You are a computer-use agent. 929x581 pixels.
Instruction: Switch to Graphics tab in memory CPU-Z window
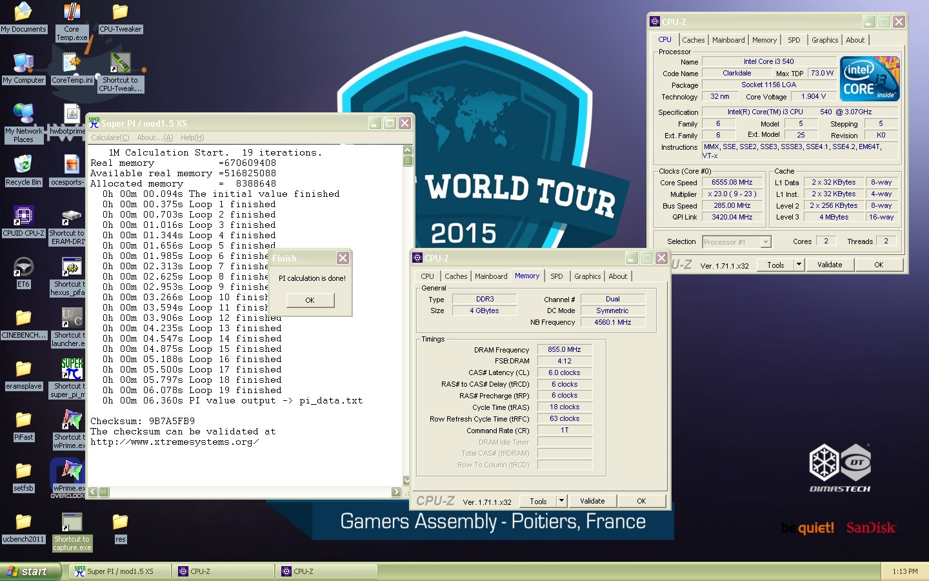tap(587, 276)
